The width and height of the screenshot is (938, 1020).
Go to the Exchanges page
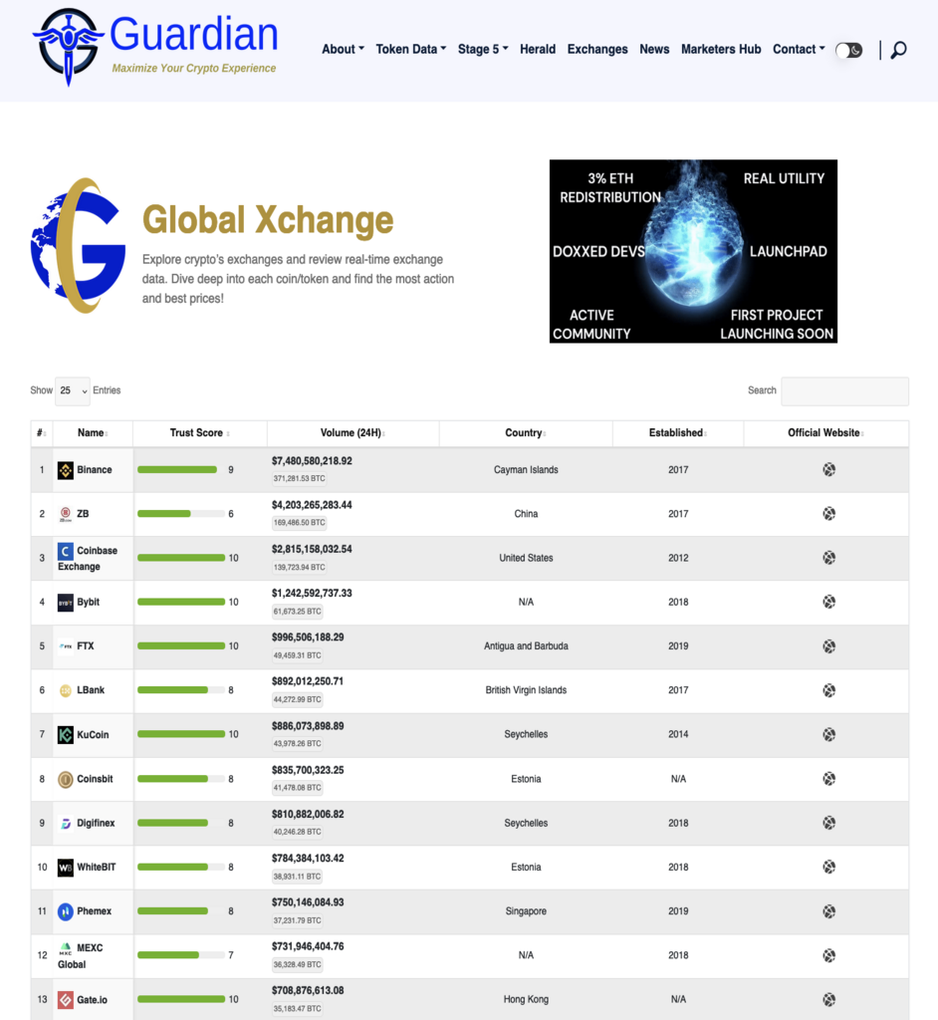pos(597,49)
